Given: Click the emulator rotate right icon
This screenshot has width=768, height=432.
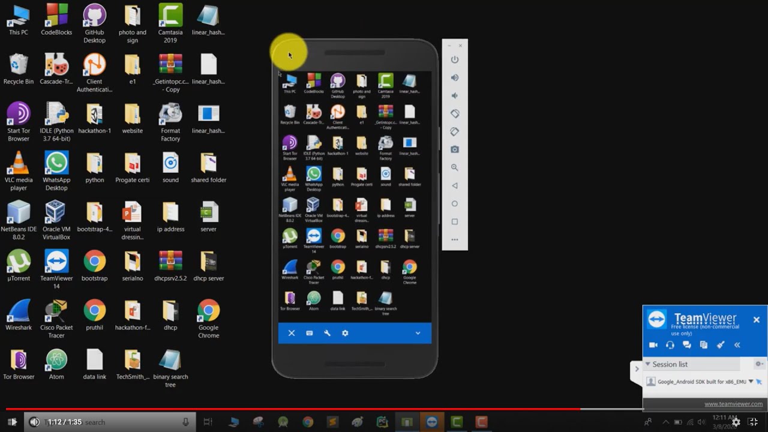Looking at the screenshot, I should click(x=455, y=131).
